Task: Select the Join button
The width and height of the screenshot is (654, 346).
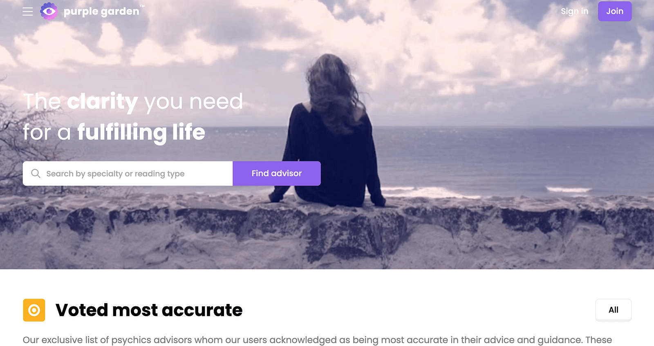Action: click(615, 11)
